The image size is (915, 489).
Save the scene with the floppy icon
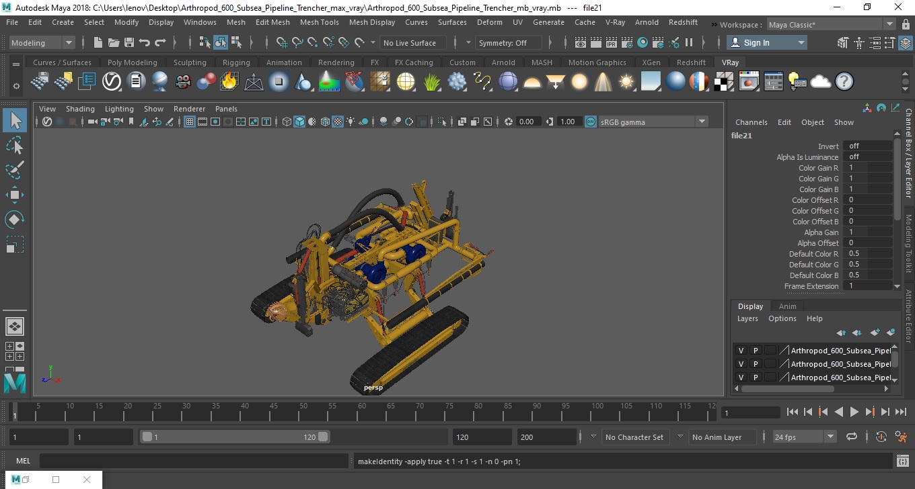[129, 42]
